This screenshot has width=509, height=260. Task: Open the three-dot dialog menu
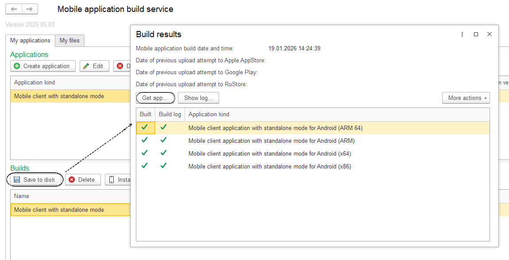click(x=462, y=34)
